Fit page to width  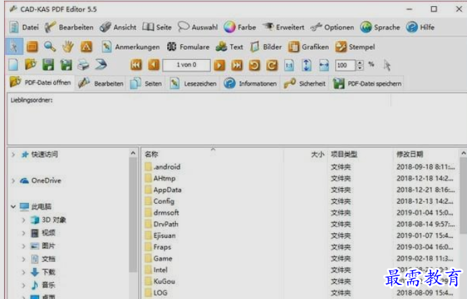pyautogui.click(x=324, y=65)
